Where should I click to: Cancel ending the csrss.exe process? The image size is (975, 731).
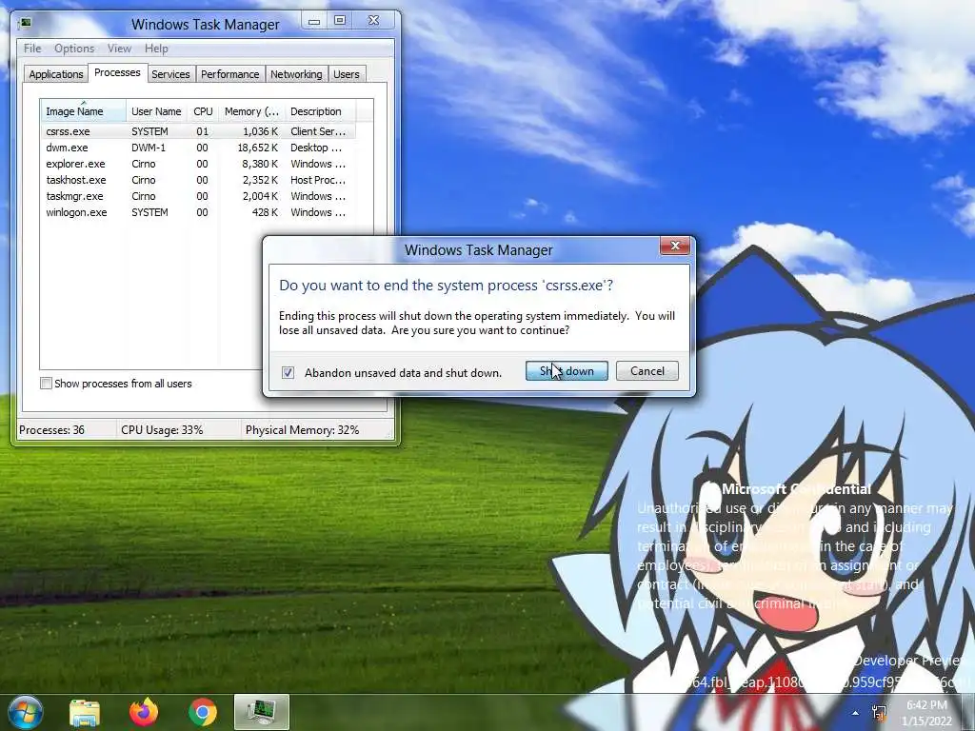pyautogui.click(x=647, y=371)
